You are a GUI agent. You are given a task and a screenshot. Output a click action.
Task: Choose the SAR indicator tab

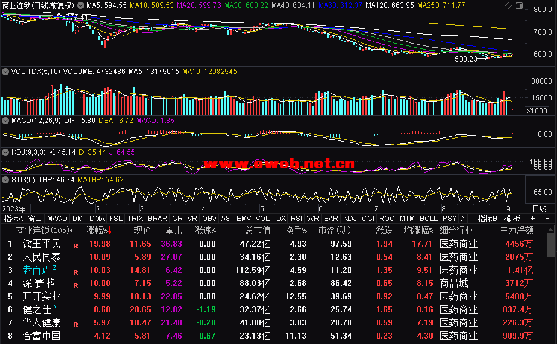tap(330, 219)
